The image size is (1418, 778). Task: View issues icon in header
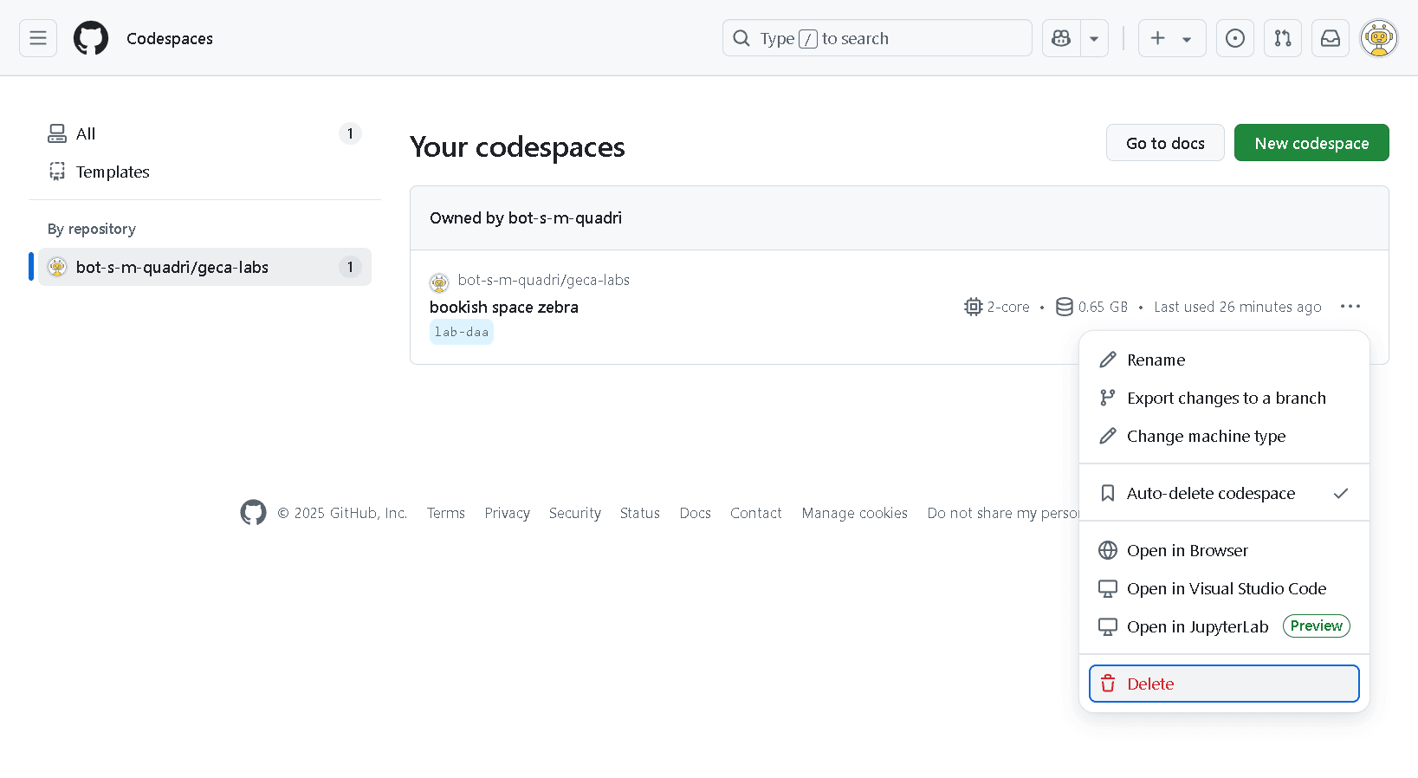[1235, 38]
